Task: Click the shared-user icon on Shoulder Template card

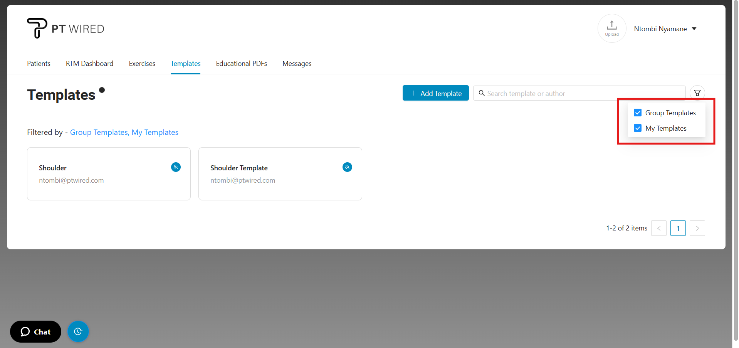Action: (347, 167)
